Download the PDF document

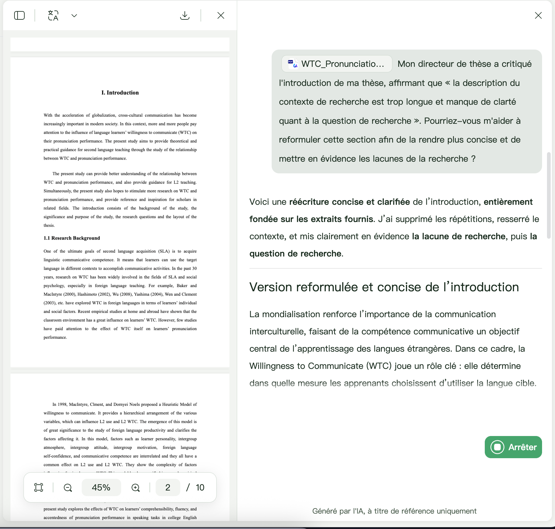pos(185,15)
